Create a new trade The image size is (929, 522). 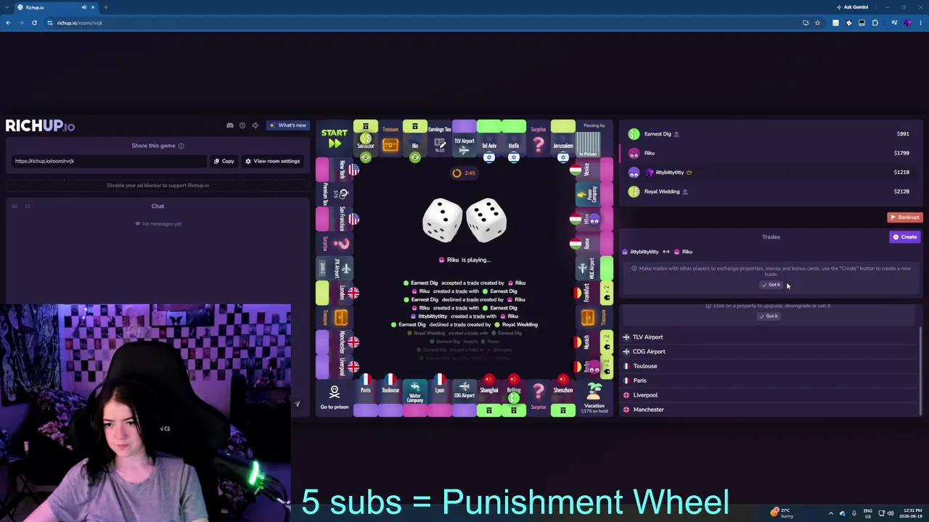coord(905,237)
